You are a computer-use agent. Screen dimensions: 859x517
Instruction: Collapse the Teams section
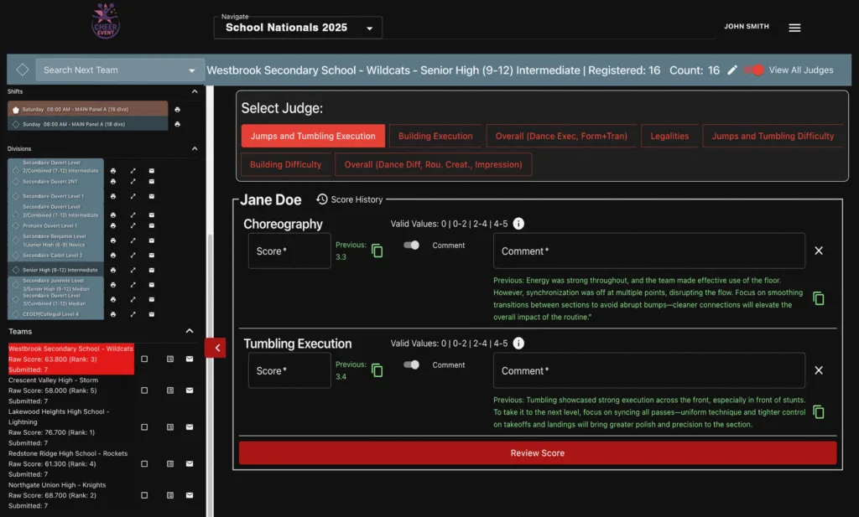(190, 332)
